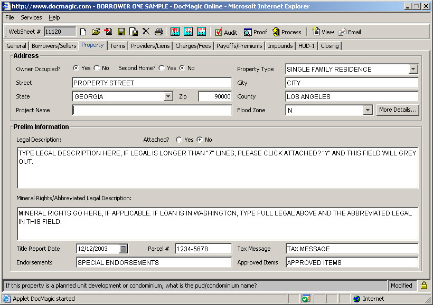The height and width of the screenshot is (305, 433).
Task: Click the County field showing LOS ANGELES
Action: [x=352, y=97]
